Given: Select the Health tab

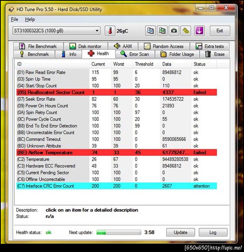Looking at the screenshot, I should click(x=98, y=53).
